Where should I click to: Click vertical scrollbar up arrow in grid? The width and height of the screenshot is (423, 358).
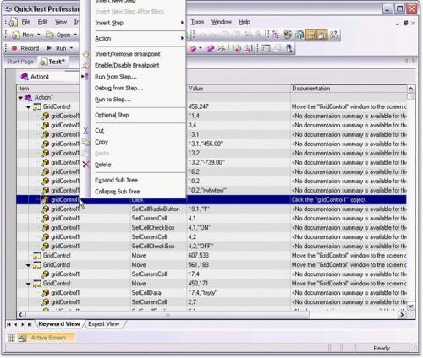pos(411,89)
